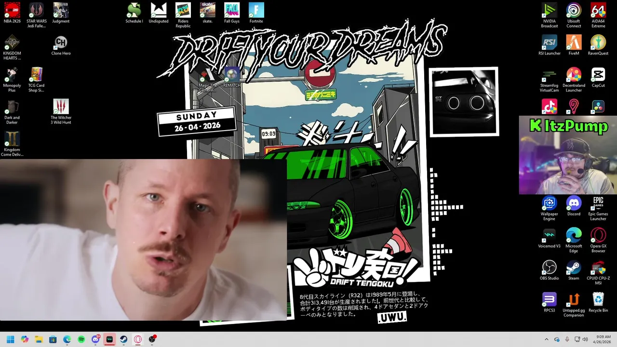Screen dimensions: 617x347
Task: Open Monopoly Plus shortcut
Action: [x=12, y=80]
